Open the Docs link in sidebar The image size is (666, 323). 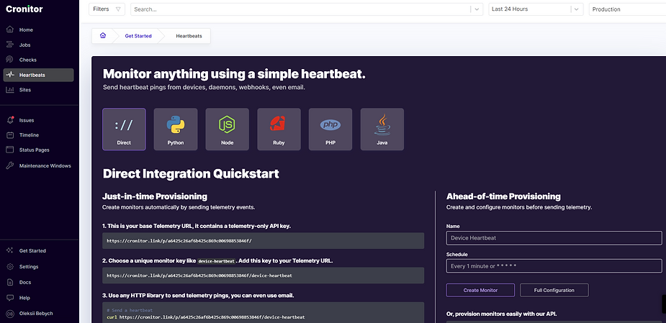click(25, 282)
